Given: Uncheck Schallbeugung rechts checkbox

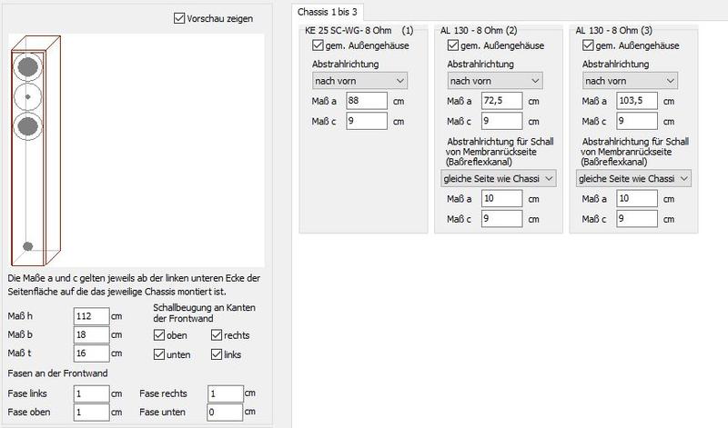Looking at the screenshot, I should tap(217, 334).
